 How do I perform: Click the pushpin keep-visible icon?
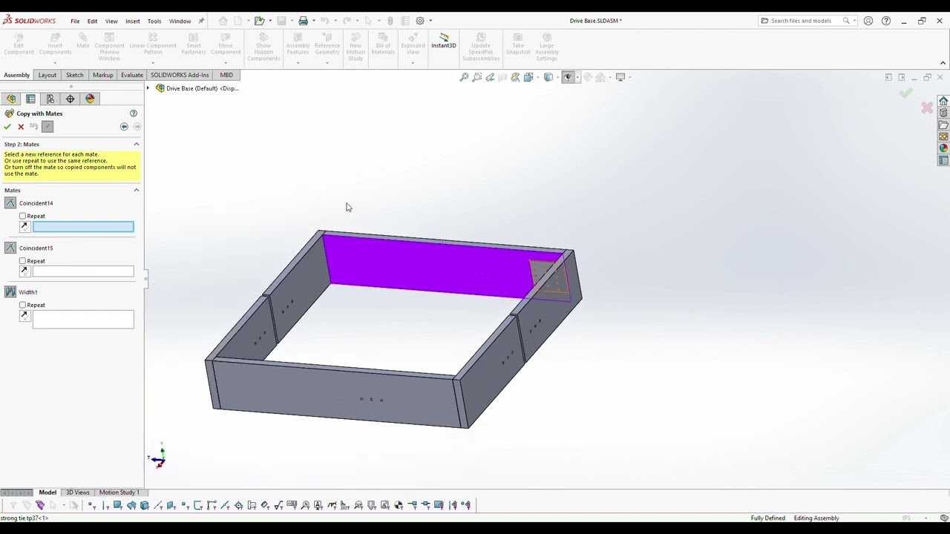[x=47, y=127]
